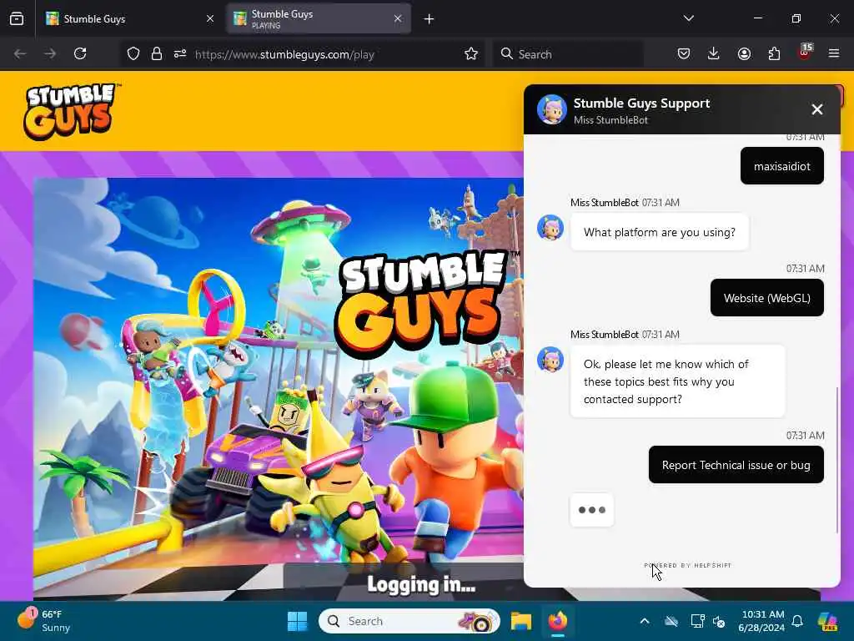This screenshot has width=854, height=641.
Task: Close the Stumble Guys Support chat
Action: coord(817,109)
